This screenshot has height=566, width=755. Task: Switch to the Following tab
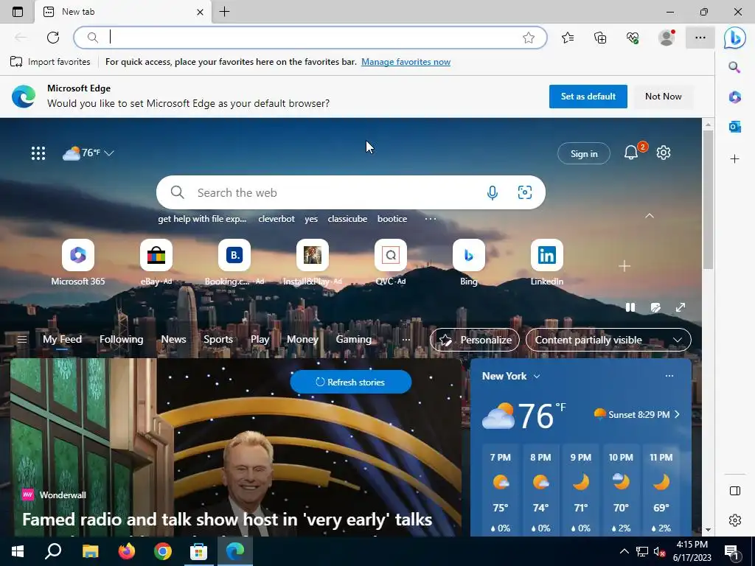click(x=122, y=339)
